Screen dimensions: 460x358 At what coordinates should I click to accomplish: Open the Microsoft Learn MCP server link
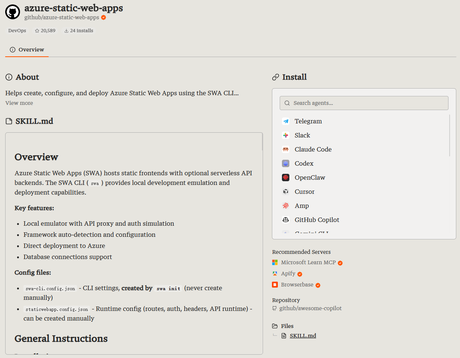pyautogui.click(x=308, y=262)
